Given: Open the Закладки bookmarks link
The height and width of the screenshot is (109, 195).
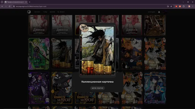Looking at the screenshot, I should point(151,12).
